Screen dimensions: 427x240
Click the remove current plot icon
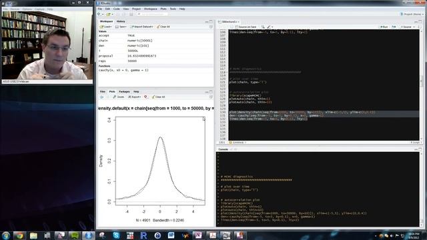[x=145, y=97]
